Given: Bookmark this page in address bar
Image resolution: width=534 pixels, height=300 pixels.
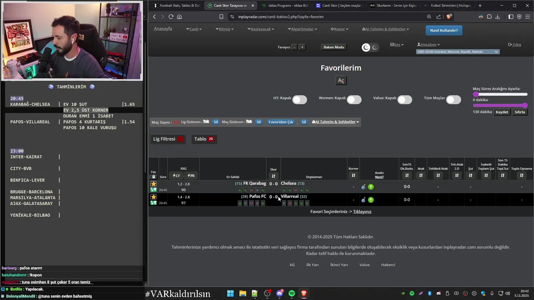Looking at the screenshot, I should [221, 17].
